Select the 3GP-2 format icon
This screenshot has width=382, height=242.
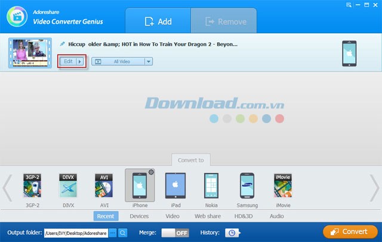(x=32, y=186)
